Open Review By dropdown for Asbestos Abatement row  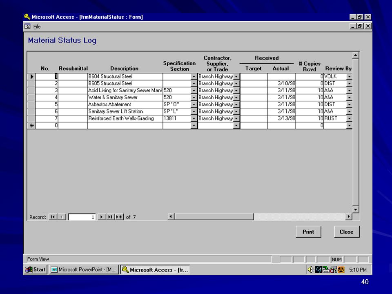349,105
